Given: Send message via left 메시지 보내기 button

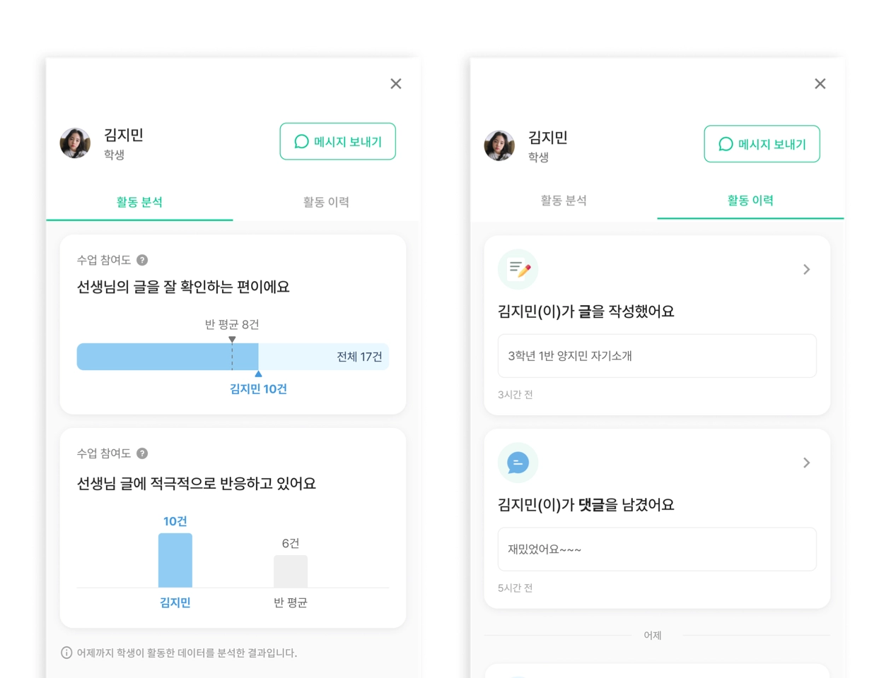Looking at the screenshot, I should pyautogui.click(x=338, y=141).
